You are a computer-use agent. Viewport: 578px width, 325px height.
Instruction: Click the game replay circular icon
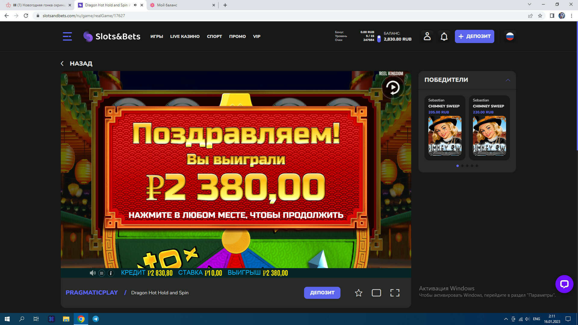[393, 88]
